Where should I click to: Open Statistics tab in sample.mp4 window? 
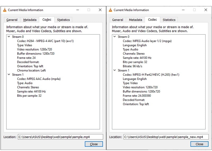(63, 20)
